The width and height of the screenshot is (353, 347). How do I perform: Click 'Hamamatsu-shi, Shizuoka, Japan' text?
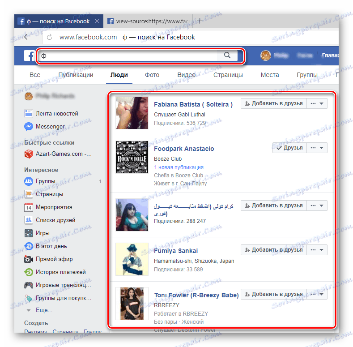click(x=194, y=261)
